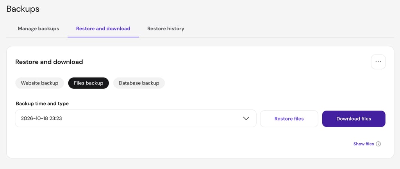The height and width of the screenshot is (169, 400).
Task: Open the three-dots more options menu
Action: pyautogui.click(x=378, y=62)
